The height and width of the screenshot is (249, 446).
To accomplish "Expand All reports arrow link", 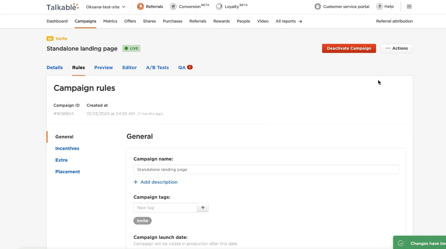I will coord(289,21).
